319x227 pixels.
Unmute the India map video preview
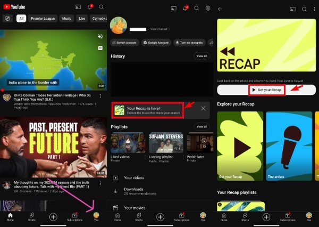[100, 36]
